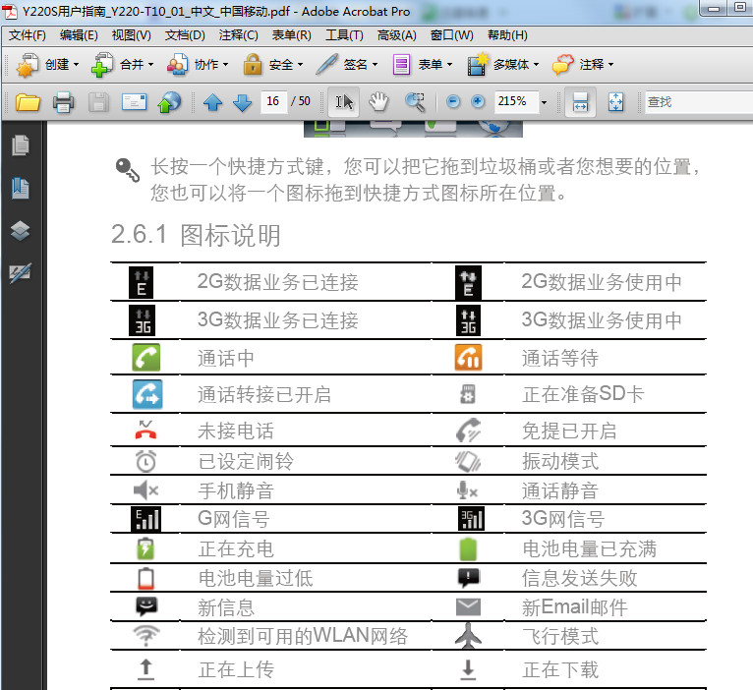This screenshot has height=690, width=753.
Task: Click the page number field showing 16
Action: (x=273, y=101)
